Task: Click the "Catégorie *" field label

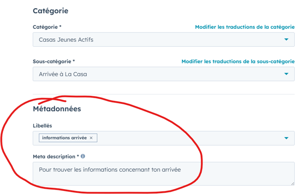Action: click(x=47, y=27)
